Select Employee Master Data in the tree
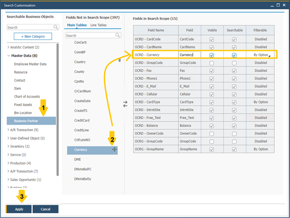This screenshot has width=290, height=218. coord(30,64)
